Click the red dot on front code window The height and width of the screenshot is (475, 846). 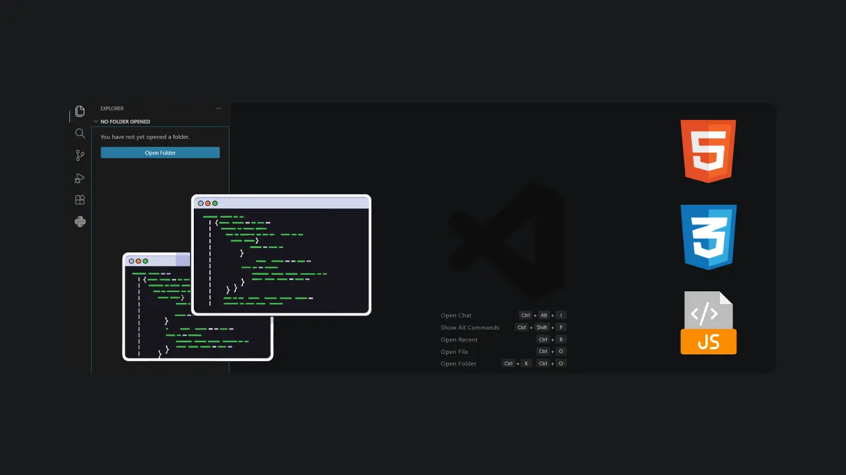click(207, 203)
